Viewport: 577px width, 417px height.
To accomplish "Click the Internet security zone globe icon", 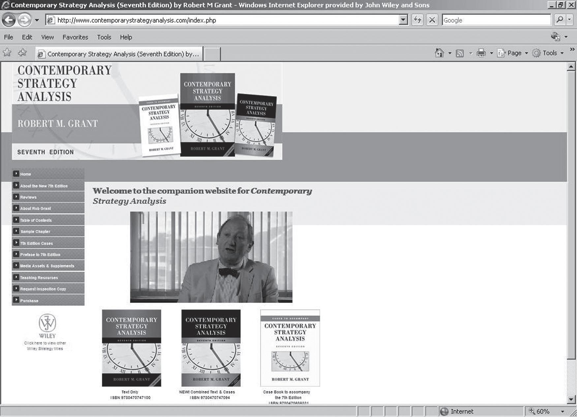I will 444,411.
